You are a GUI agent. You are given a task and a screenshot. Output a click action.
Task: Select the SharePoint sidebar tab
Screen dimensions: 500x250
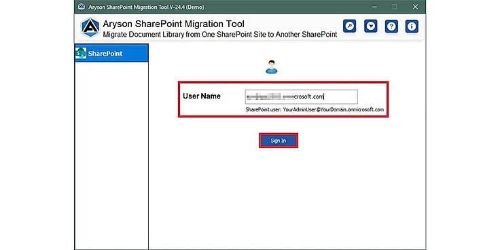tap(111, 53)
